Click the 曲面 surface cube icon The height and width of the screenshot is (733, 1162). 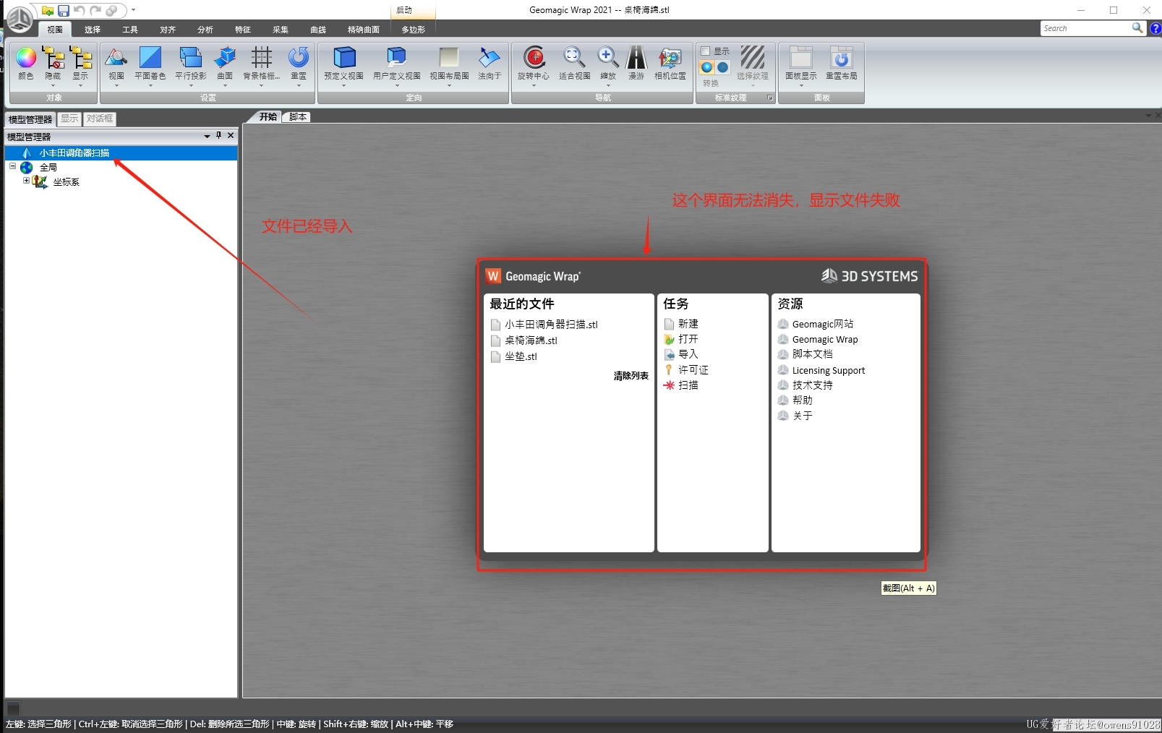[x=226, y=58]
